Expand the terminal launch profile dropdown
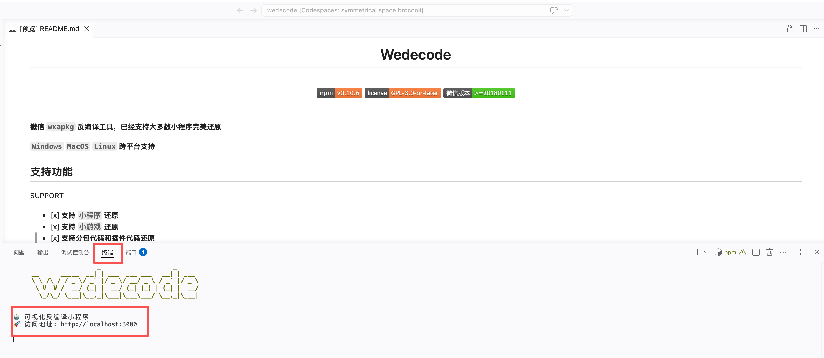This screenshot has height=358, width=824. pos(706,252)
